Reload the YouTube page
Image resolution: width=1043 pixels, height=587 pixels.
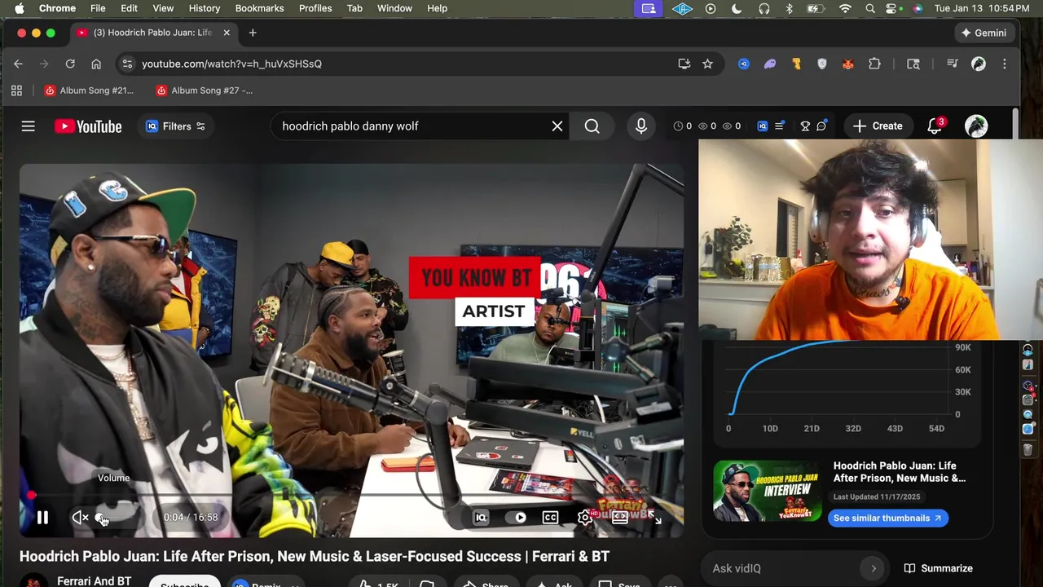[x=70, y=64]
